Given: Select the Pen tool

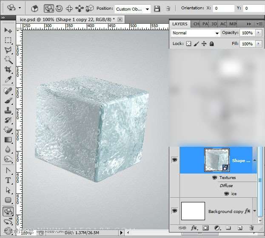Looking at the screenshot, I should pyautogui.click(x=8, y=171).
